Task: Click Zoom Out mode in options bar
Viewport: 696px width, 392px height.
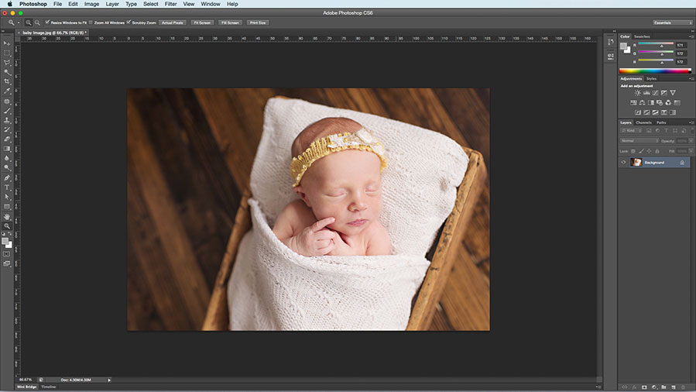Action: [37, 22]
